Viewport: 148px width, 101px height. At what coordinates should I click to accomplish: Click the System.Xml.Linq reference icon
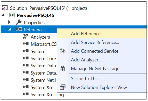[26, 94]
